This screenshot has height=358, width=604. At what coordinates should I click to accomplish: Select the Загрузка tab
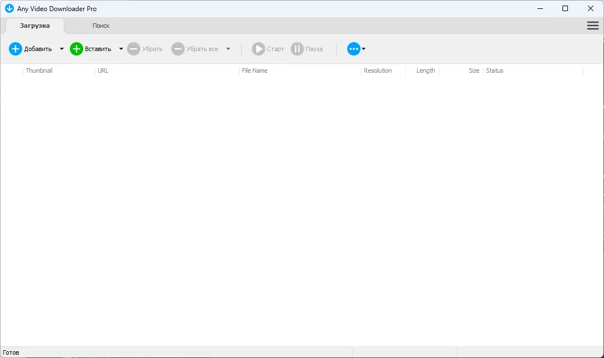34,26
